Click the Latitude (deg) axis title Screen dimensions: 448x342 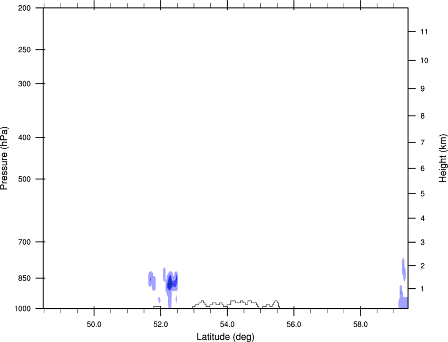[226, 337]
